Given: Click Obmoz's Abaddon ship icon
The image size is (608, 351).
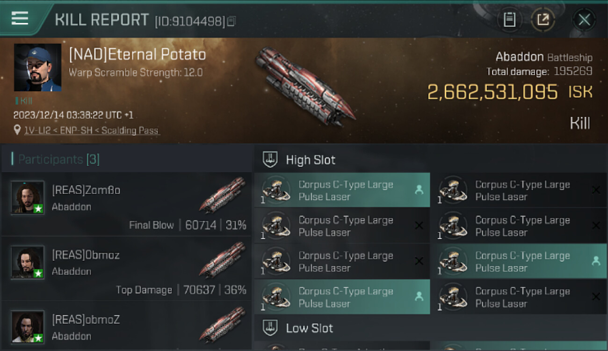Looking at the screenshot, I should coord(223,259).
